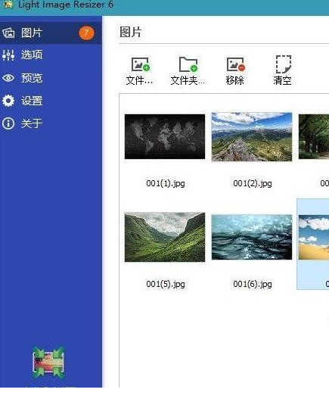Click the app icon in the title bar

click(x=8, y=4)
